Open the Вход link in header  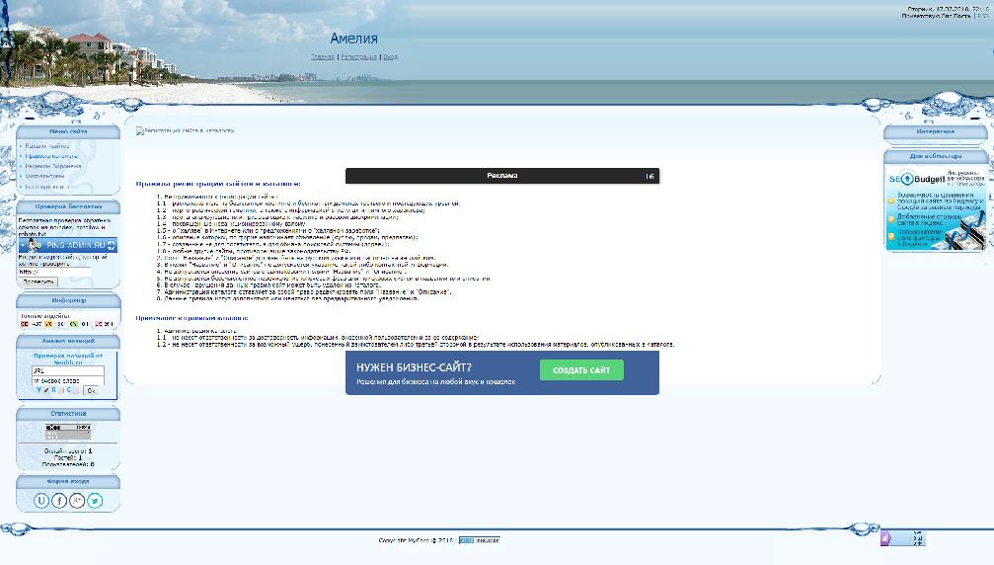(x=390, y=57)
